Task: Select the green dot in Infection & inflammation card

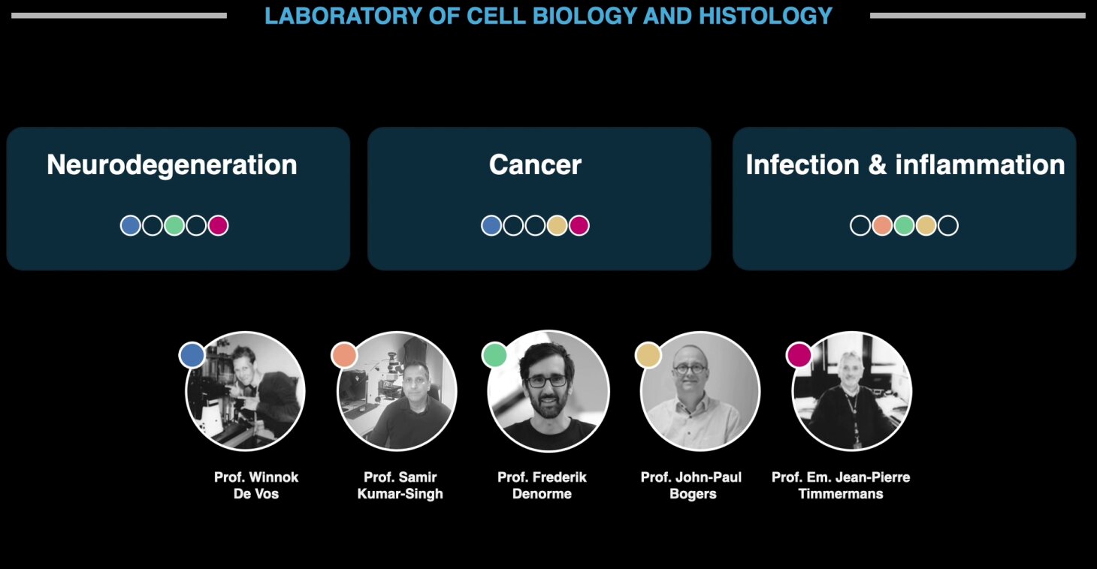Action: coord(904,225)
